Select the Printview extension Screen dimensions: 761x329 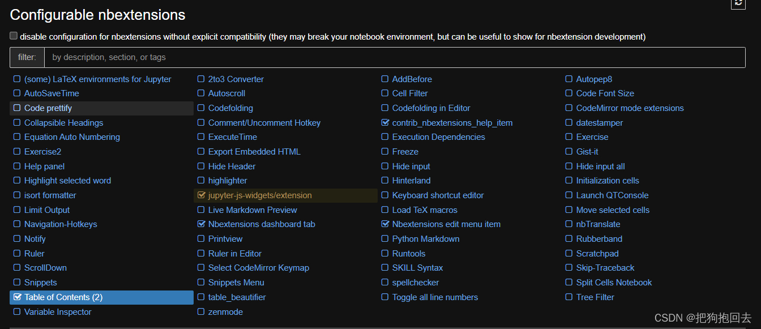tap(225, 239)
